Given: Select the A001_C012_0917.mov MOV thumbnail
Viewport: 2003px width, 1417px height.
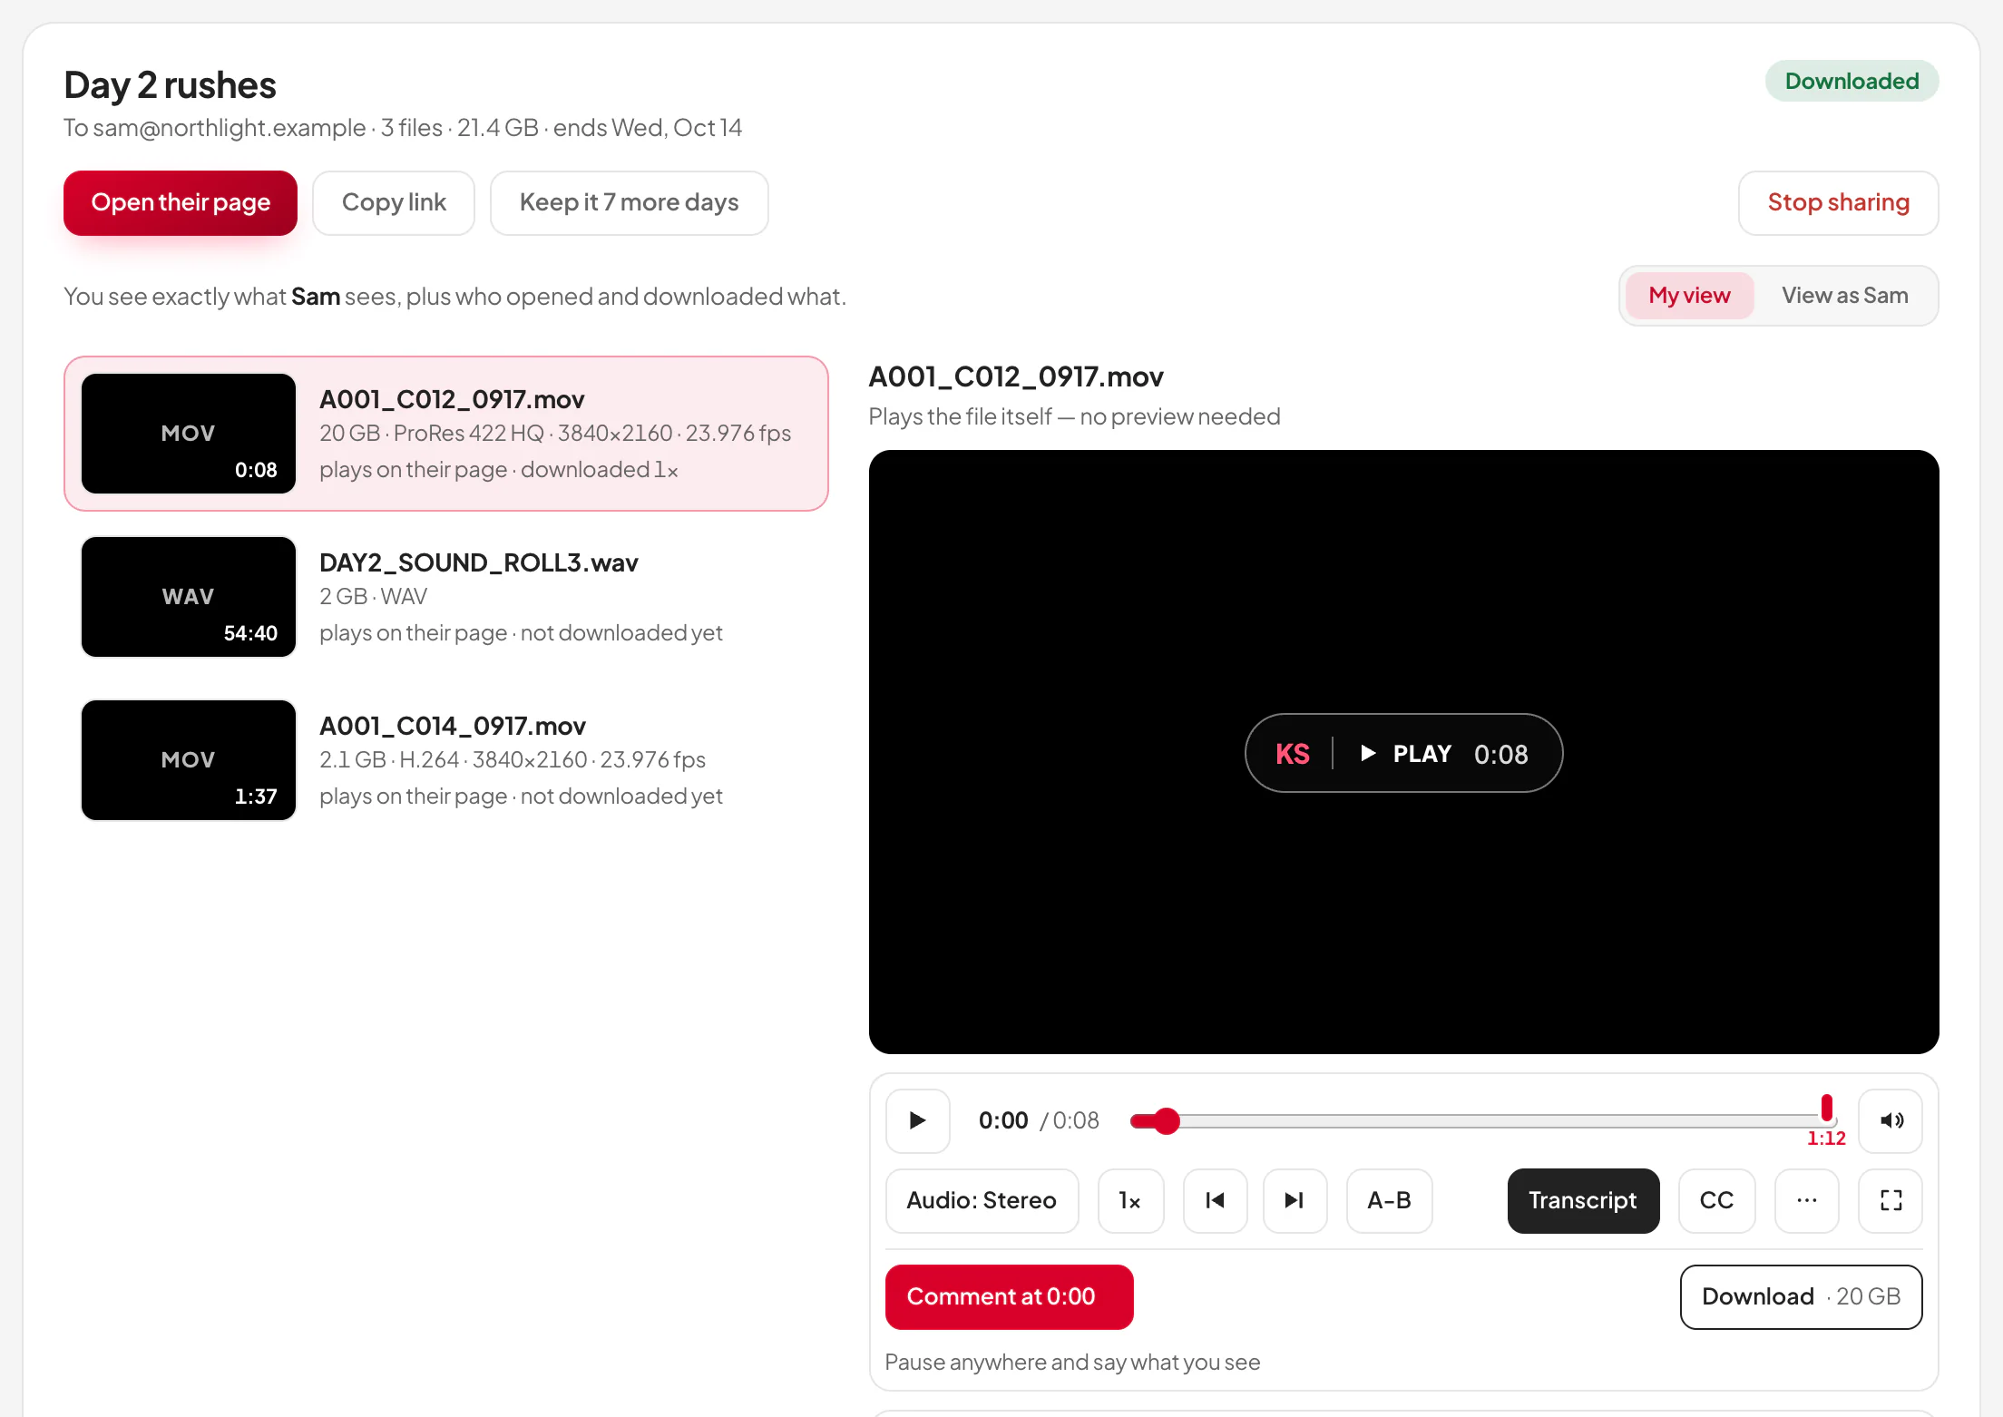Looking at the screenshot, I should point(189,434).
